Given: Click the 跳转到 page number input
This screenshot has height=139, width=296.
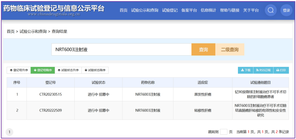Looking at the screenshot, I should click(x=224, y=132).
